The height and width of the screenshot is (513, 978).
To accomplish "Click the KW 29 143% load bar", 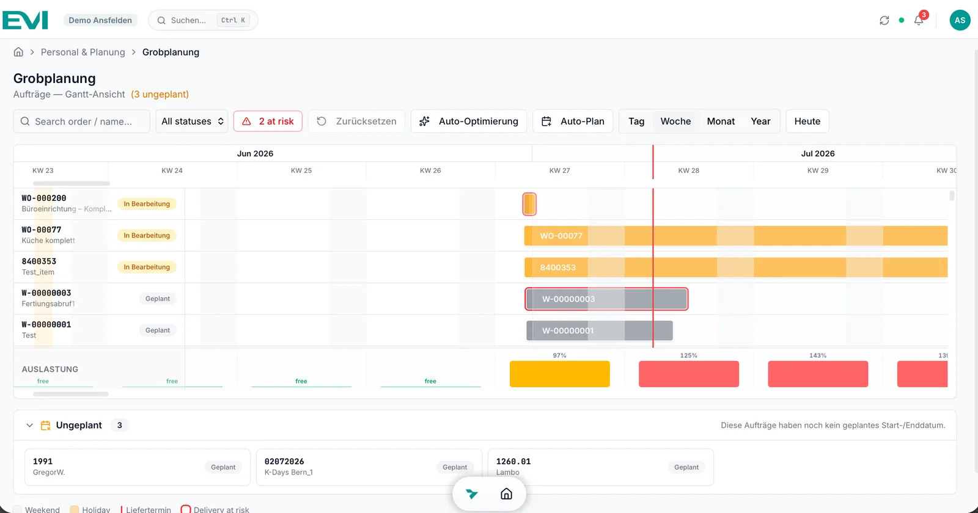I will pos(818,374).
